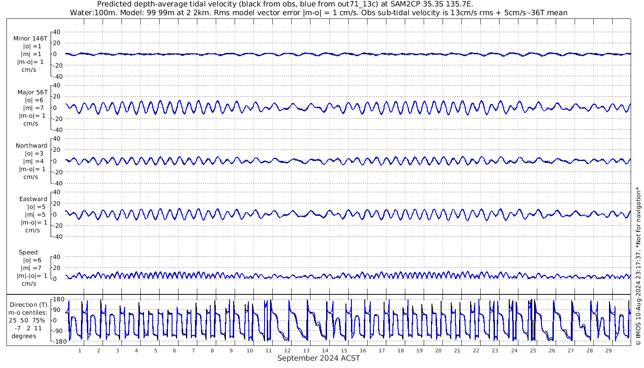Select '|o| =3' under Northward

click(x=34, y=153)
